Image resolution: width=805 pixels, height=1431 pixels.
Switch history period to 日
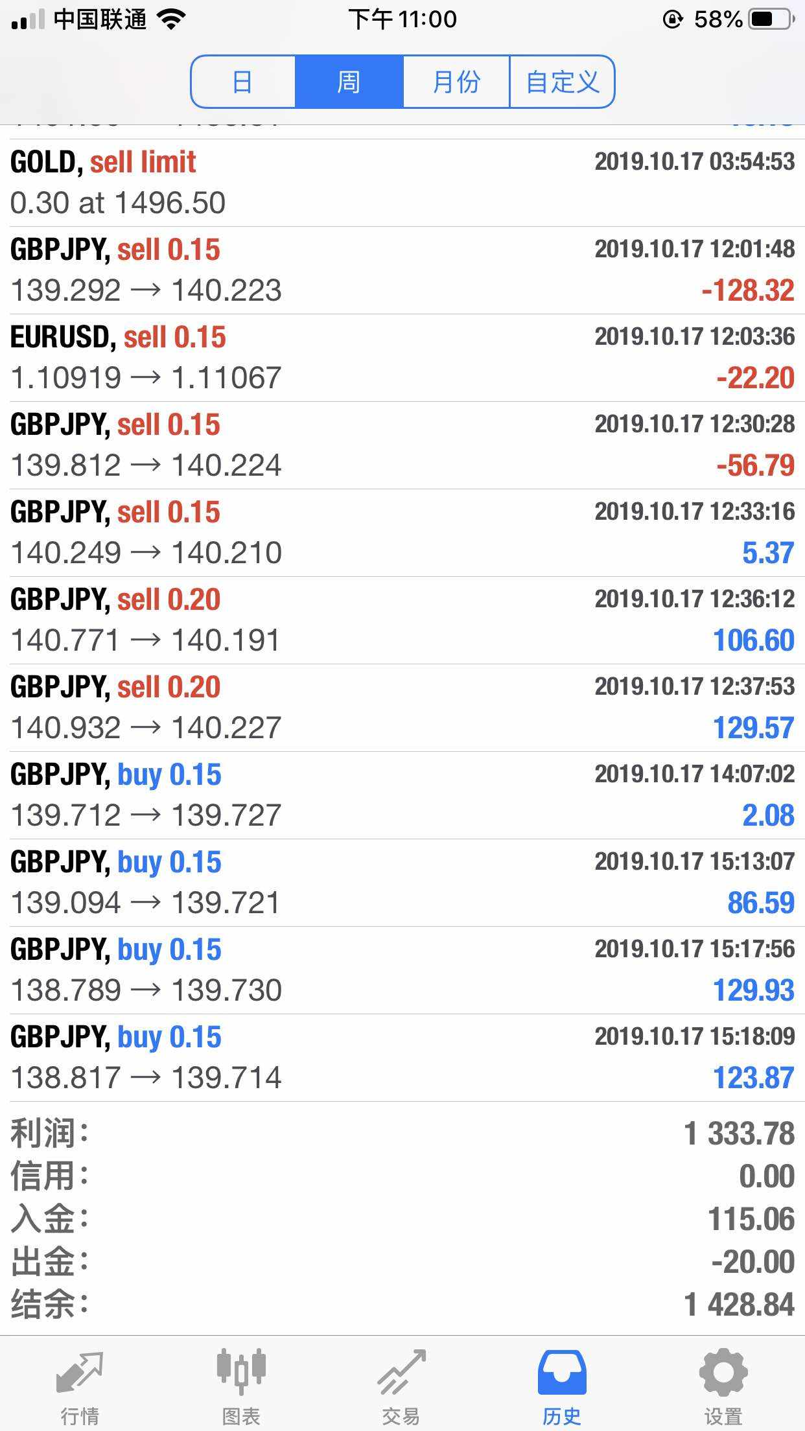pos(243,82)
